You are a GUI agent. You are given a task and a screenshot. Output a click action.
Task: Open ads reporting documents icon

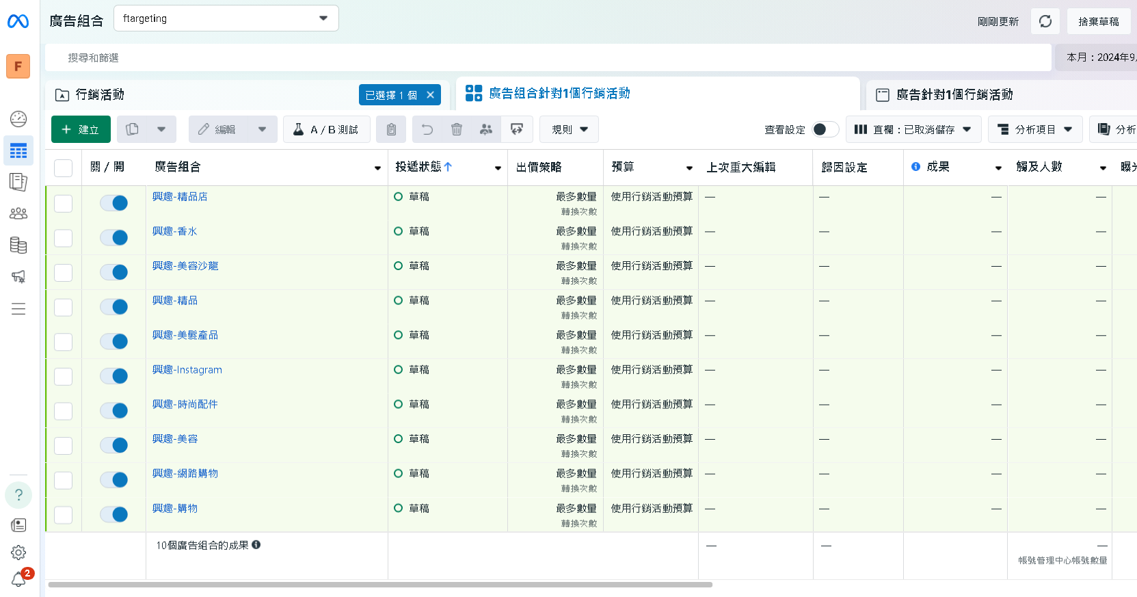(x=18, y=182)
